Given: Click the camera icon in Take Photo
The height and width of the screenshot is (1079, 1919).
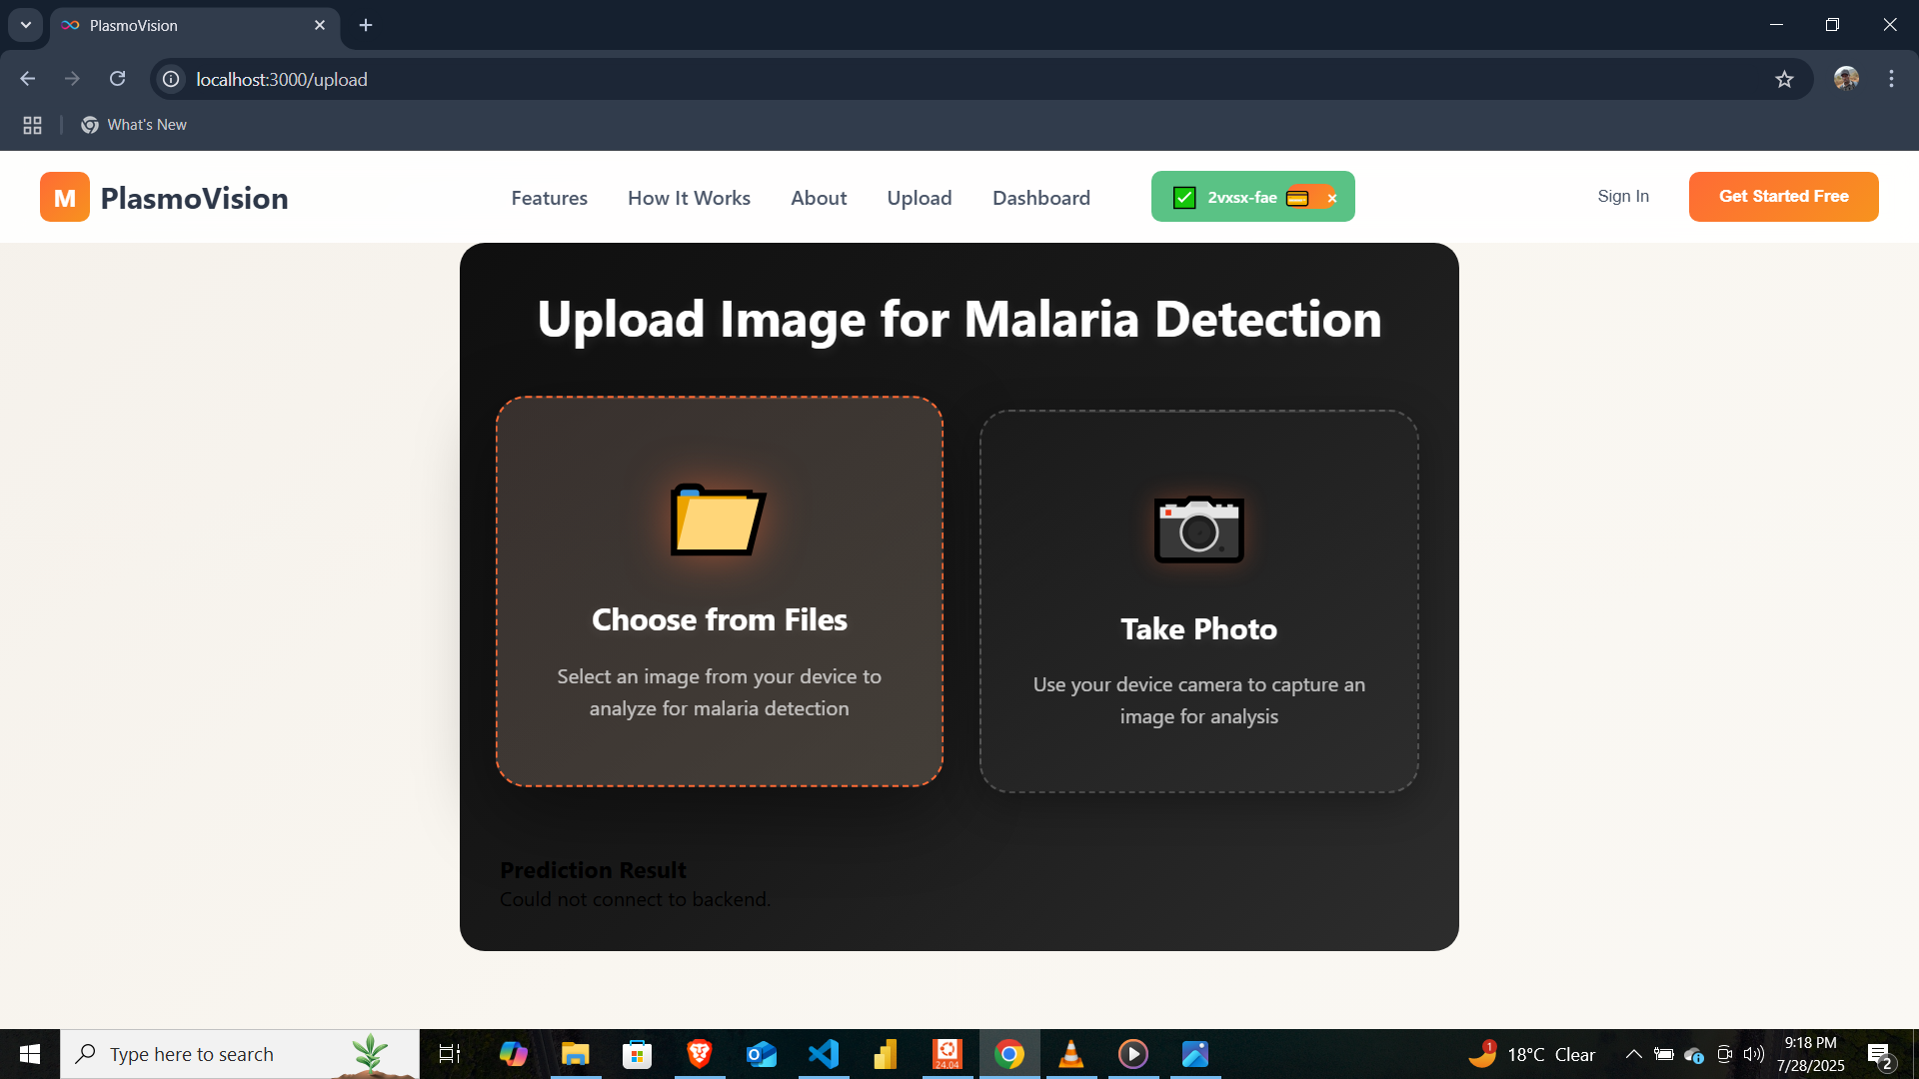Looking at the screenshot, I should pos(1198,530).
